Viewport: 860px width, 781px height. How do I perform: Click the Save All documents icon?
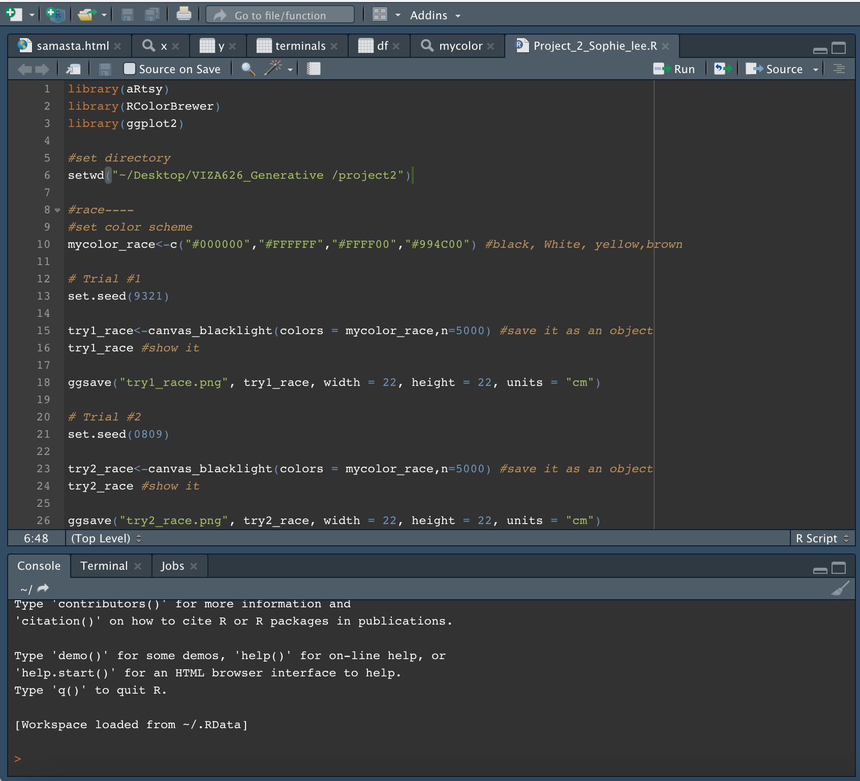[x=151, y=15]
